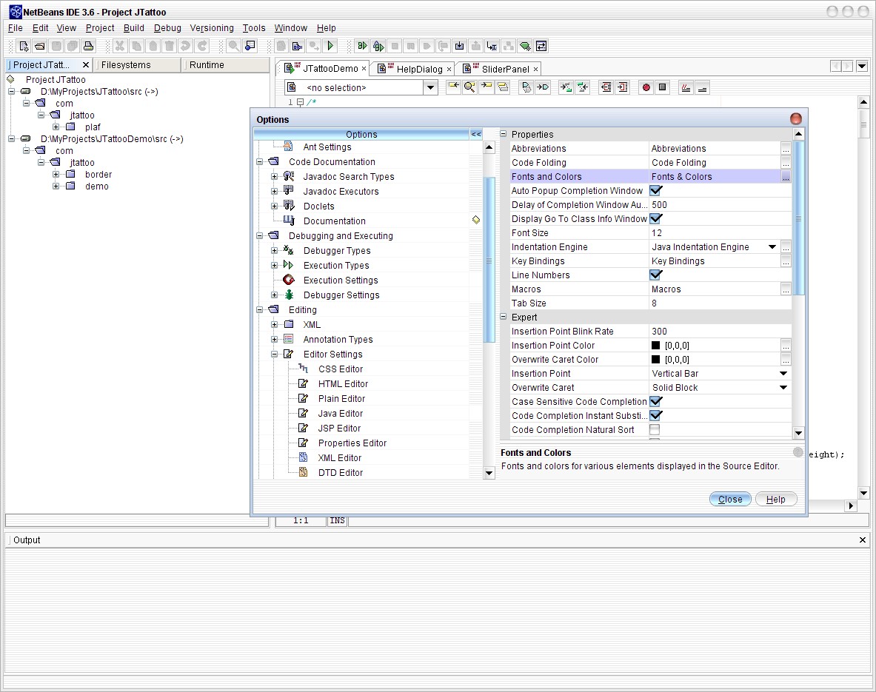This screenshot has height=692, width=876.
Task: Select Java Editor in the options tree
Action: [x=340, y=413]
